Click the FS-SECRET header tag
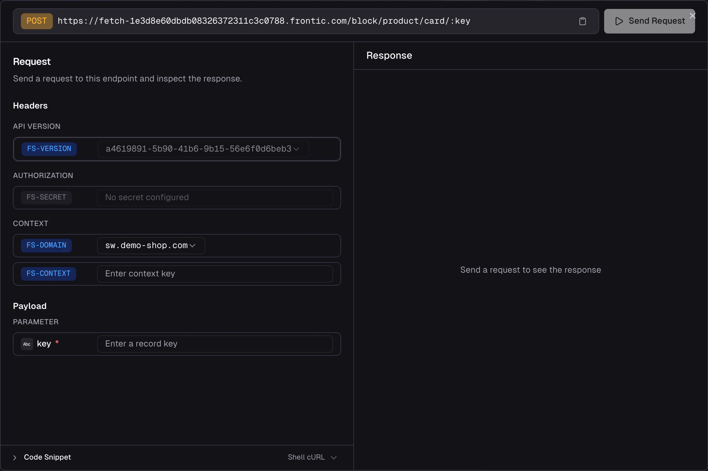708x471 pixels. pos(46,197)
